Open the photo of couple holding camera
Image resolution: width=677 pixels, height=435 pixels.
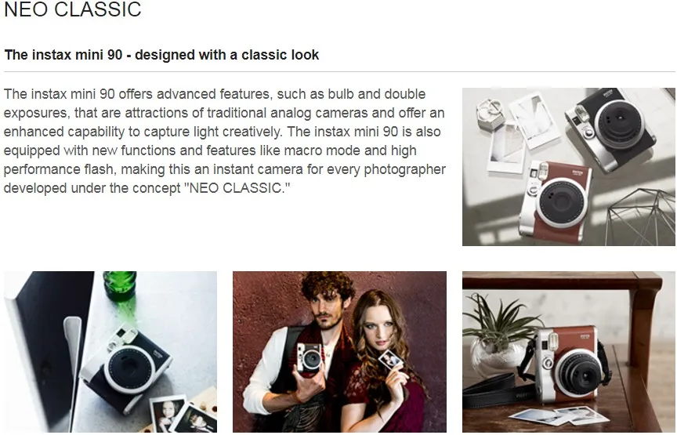339,352
